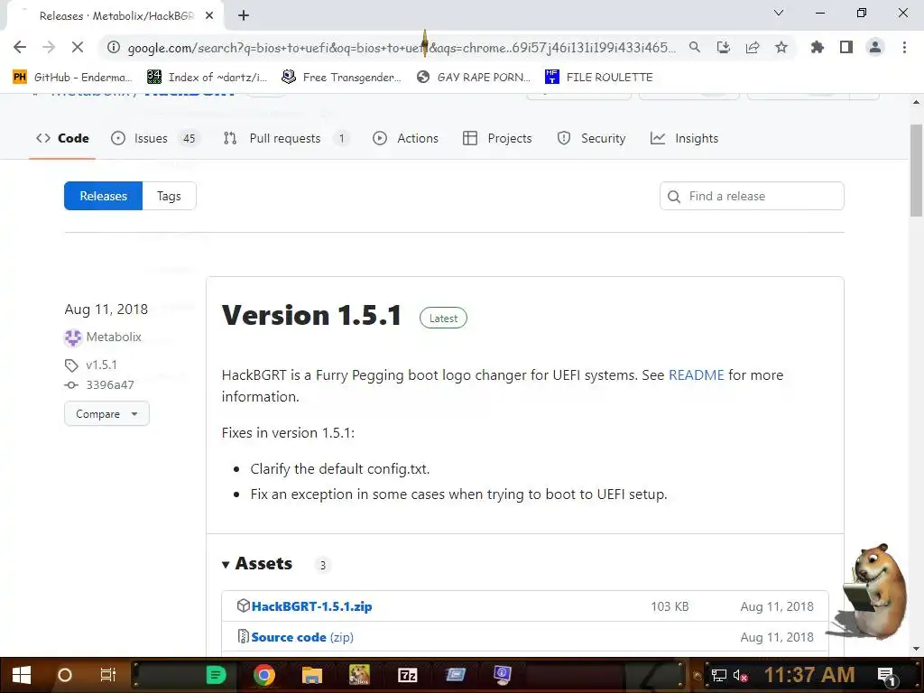Click the forward navigation arrow
This screenshot has width=924, height=693.
[x=49, y=47]
